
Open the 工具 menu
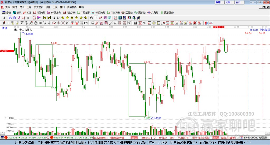(x=55, y=7)
